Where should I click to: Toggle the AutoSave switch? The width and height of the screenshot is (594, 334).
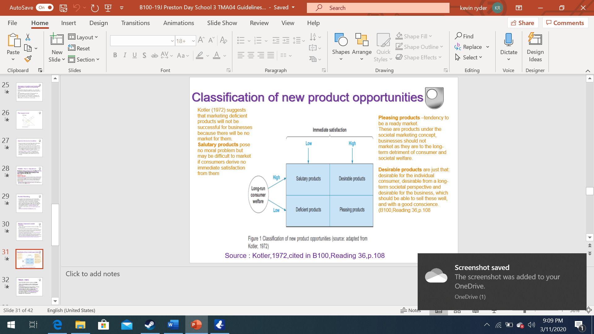pyautogui.click(x=45, y=8)
